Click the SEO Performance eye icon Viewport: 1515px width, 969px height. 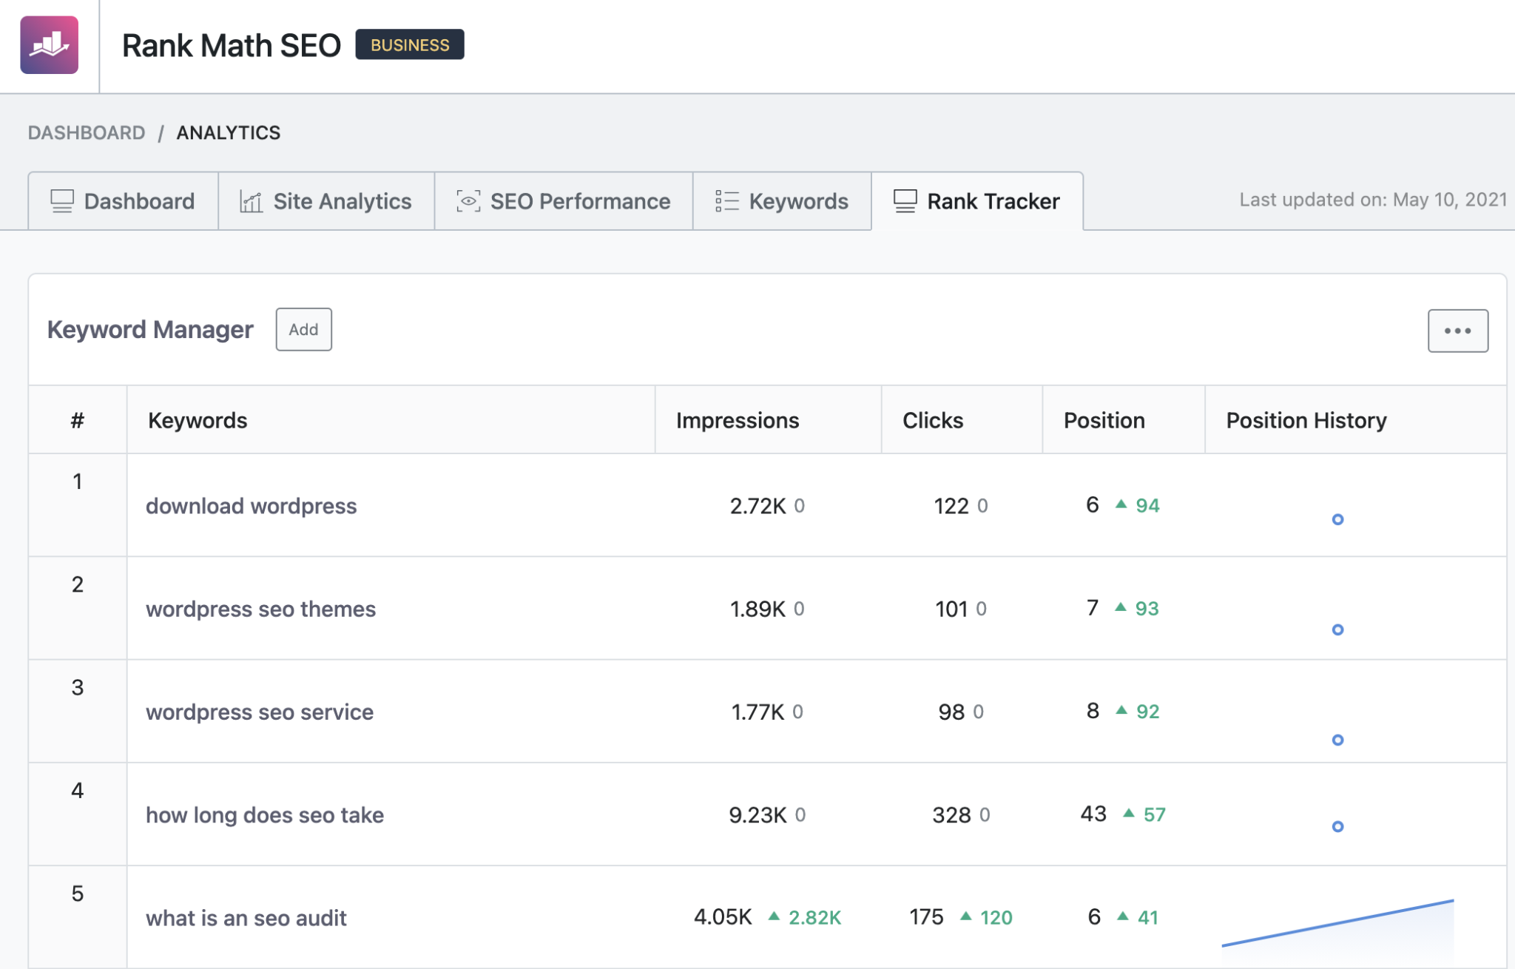click(468, 201)
